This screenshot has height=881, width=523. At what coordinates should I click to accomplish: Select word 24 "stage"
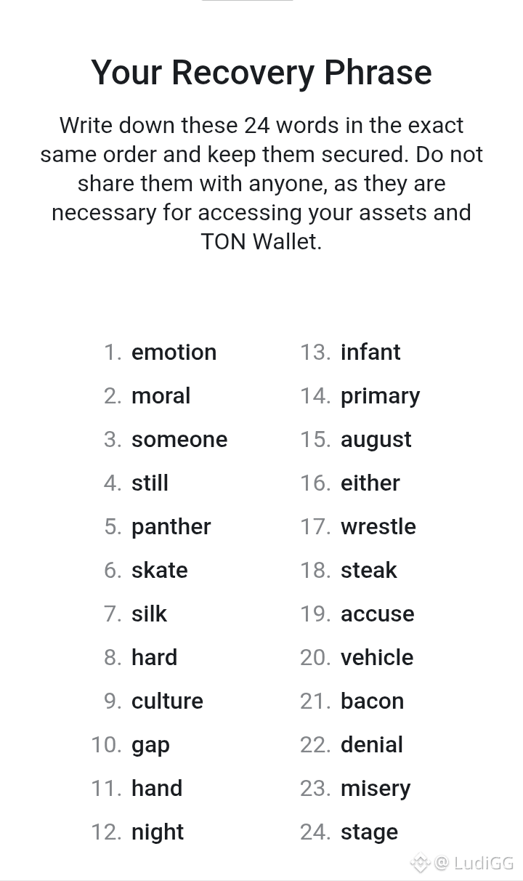coord(369,832)
